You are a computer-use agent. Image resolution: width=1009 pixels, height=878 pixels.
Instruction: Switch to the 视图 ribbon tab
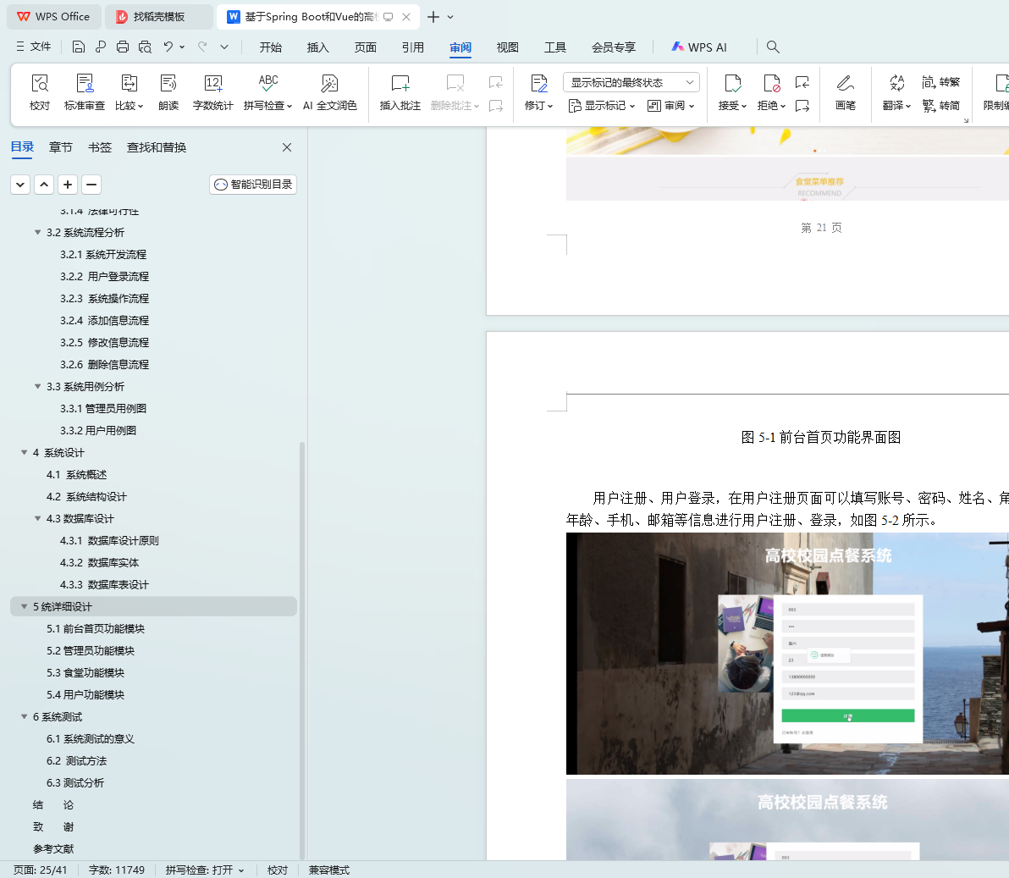tap(508, 47)
